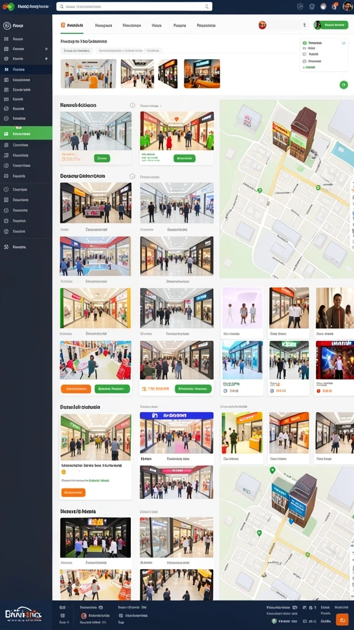354x630 pixels.
Task: Open image of blue-and-red trimmed mall
Action: click(x=95, y=257)
